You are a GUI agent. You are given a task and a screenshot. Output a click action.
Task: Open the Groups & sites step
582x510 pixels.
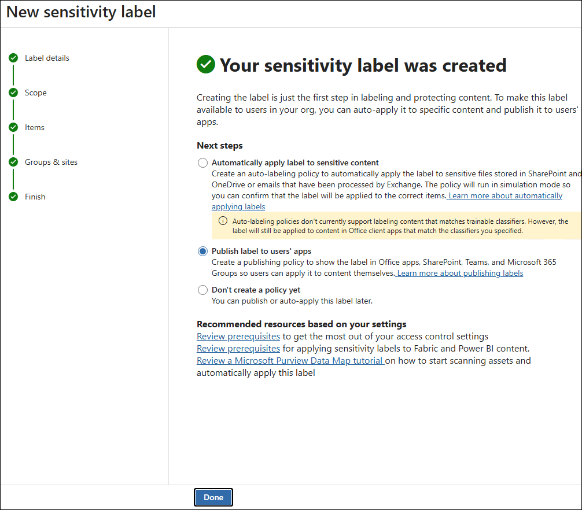coord(51,162)
